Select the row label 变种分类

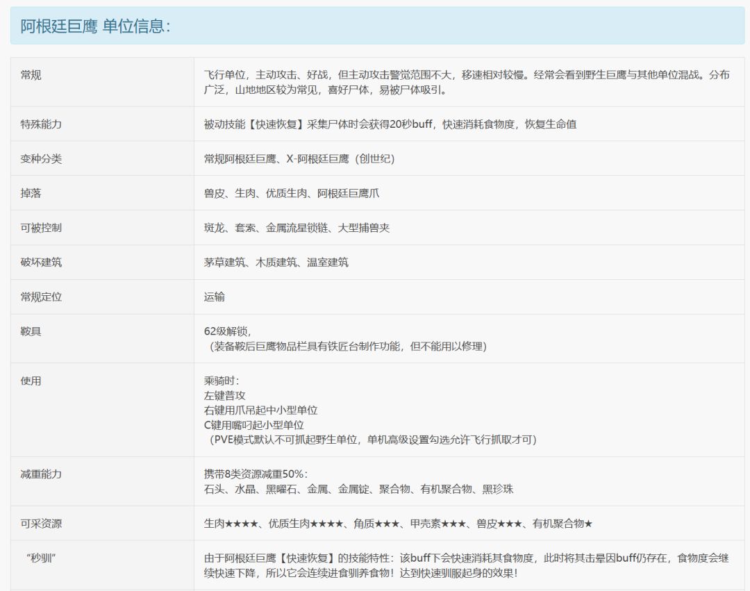[x=41, y=159]
